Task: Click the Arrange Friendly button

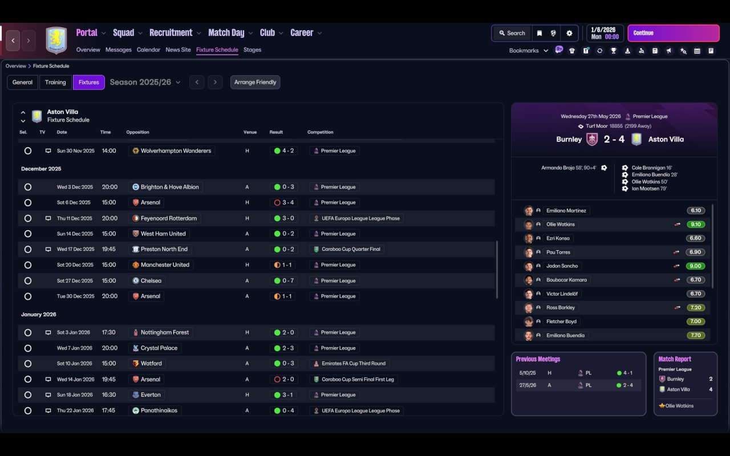Action: coord(255,82)
